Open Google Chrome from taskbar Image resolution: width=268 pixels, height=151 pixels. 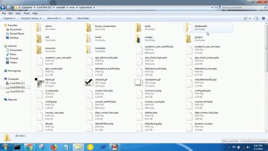coord(29,147)
